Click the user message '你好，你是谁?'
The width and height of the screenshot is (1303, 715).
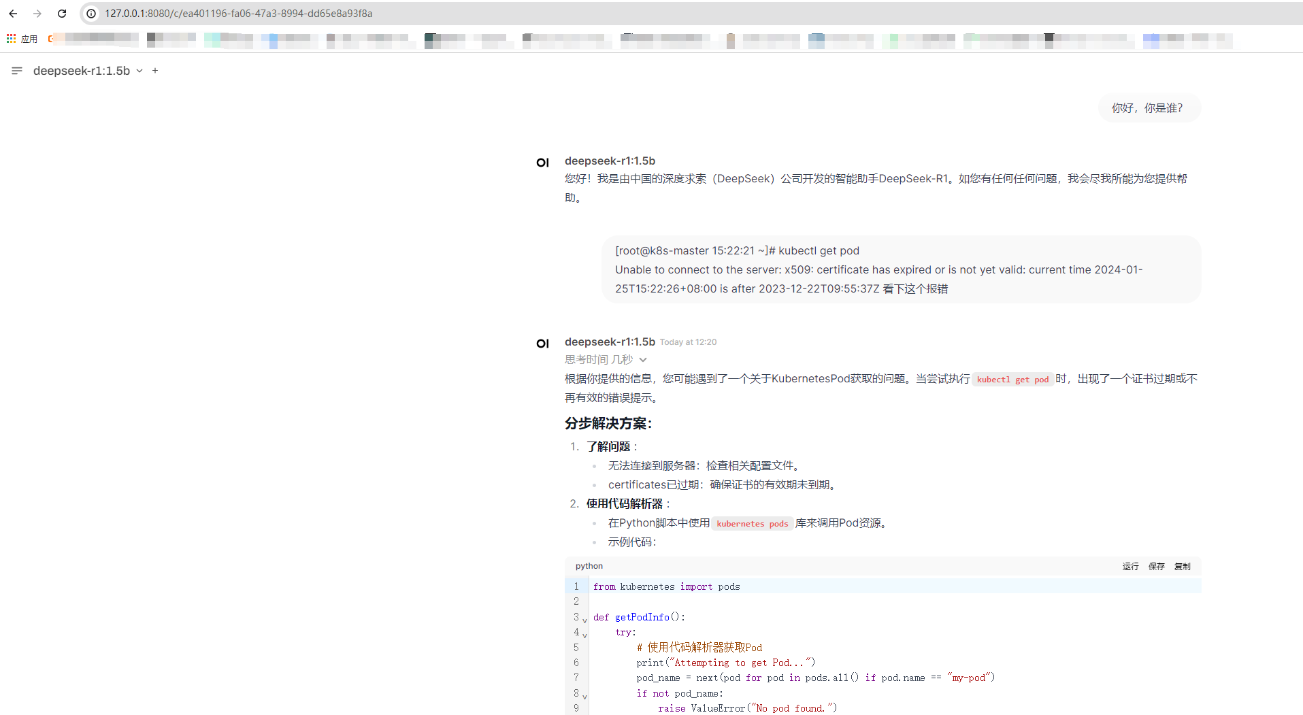(x=1149, y=108)
